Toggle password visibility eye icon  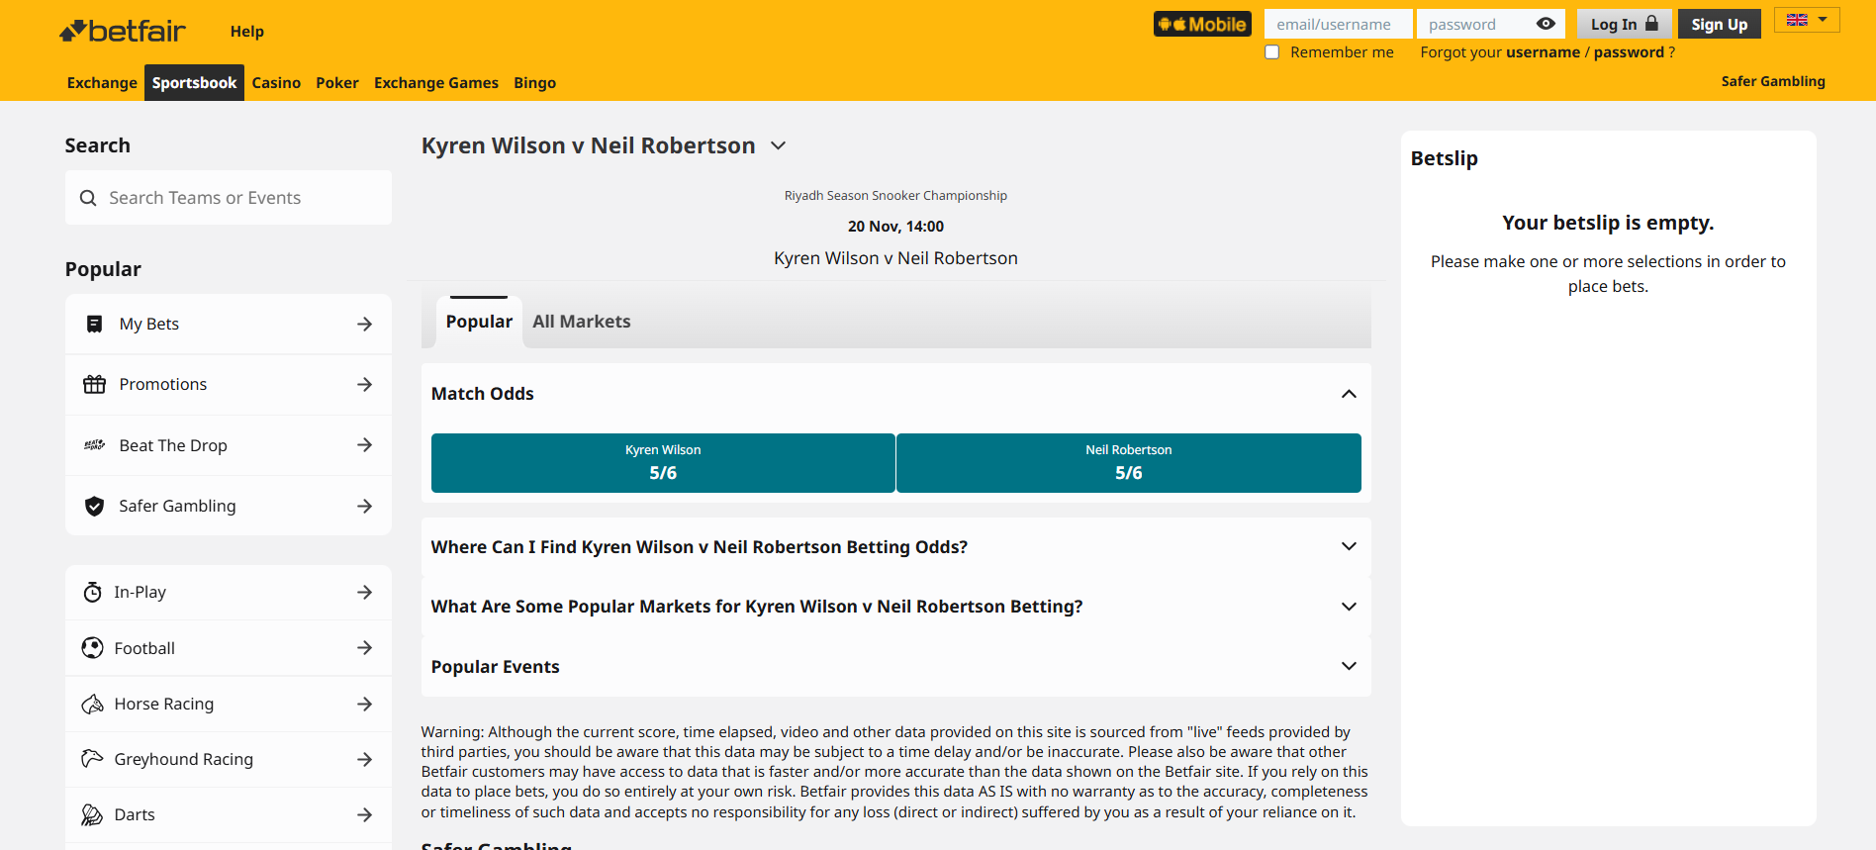(x=1546, y=24)
